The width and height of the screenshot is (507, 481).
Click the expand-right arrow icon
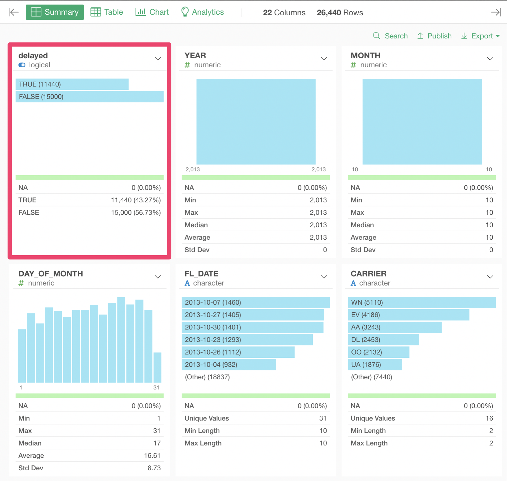point(496,12)
